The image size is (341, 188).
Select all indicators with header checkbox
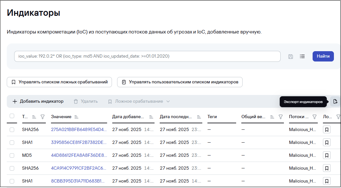click(12, 116)
